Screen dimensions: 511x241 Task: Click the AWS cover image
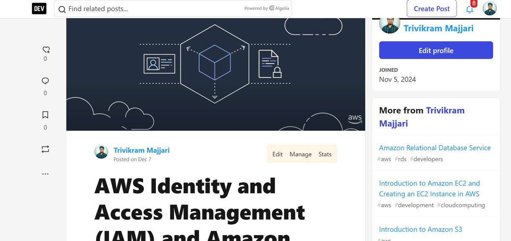[x=215, y=74]
